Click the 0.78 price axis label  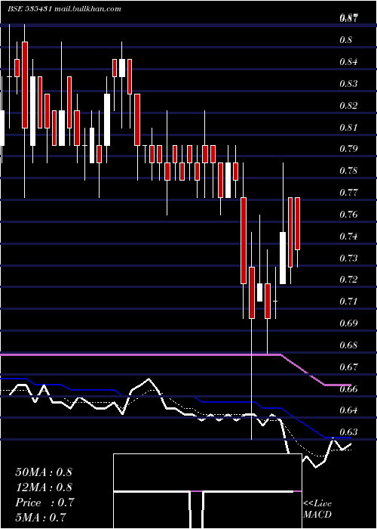(348, 171)
